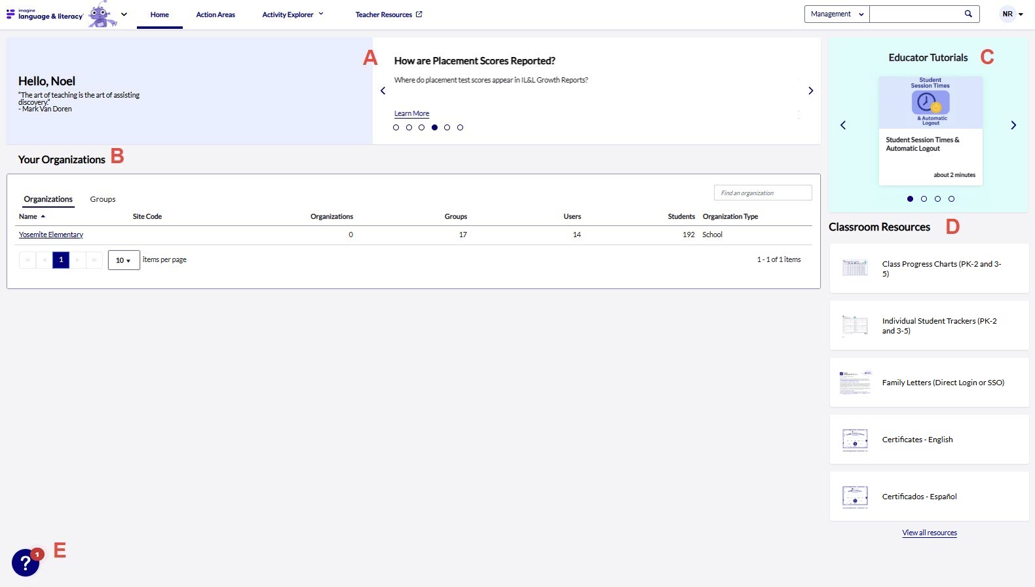Select the second Educator Tutorials dot
Screen dimensions: 1035x587
[924, 199]
